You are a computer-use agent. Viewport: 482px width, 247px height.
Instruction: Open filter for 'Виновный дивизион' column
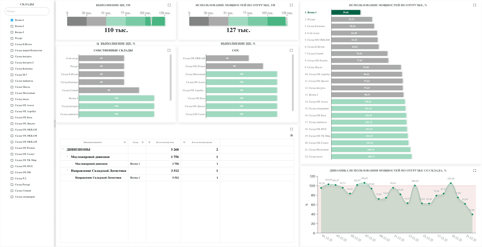pyautogui.click(x=125, y=142)
